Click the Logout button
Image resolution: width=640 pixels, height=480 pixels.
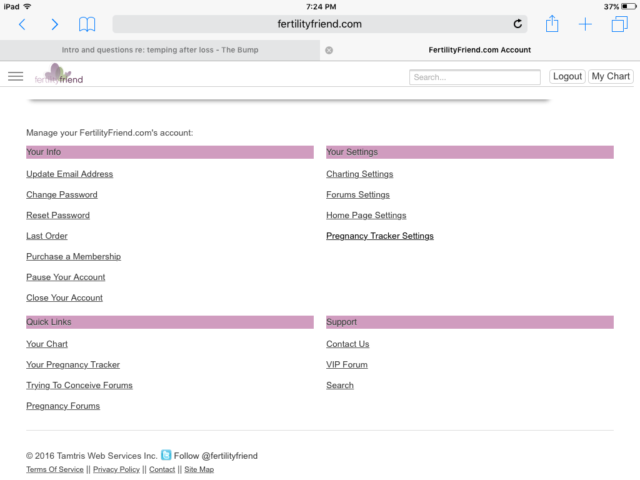click(x=567, y=76)
